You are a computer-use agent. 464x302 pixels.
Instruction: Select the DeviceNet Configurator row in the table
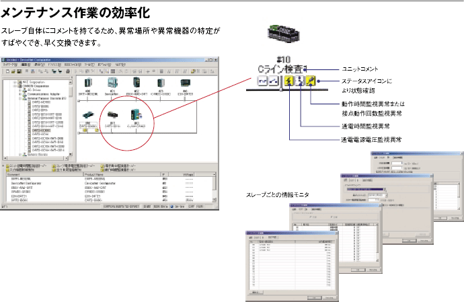tap(110, 183)
